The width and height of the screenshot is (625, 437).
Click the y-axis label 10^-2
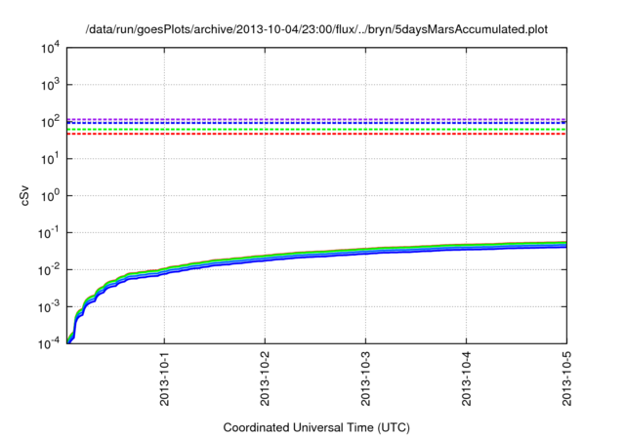[48, 270]
